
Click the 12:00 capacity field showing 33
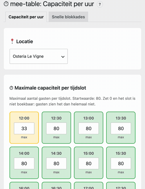(24, 128)
